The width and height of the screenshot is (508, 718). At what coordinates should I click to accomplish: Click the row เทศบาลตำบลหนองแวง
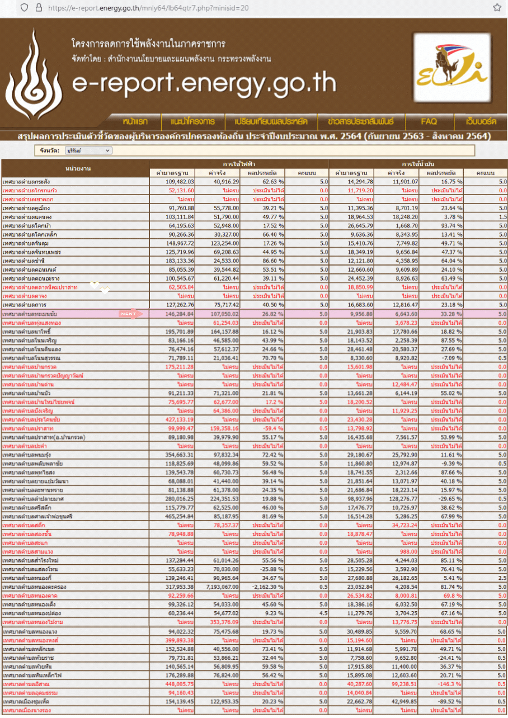click(x=254, y=631)
